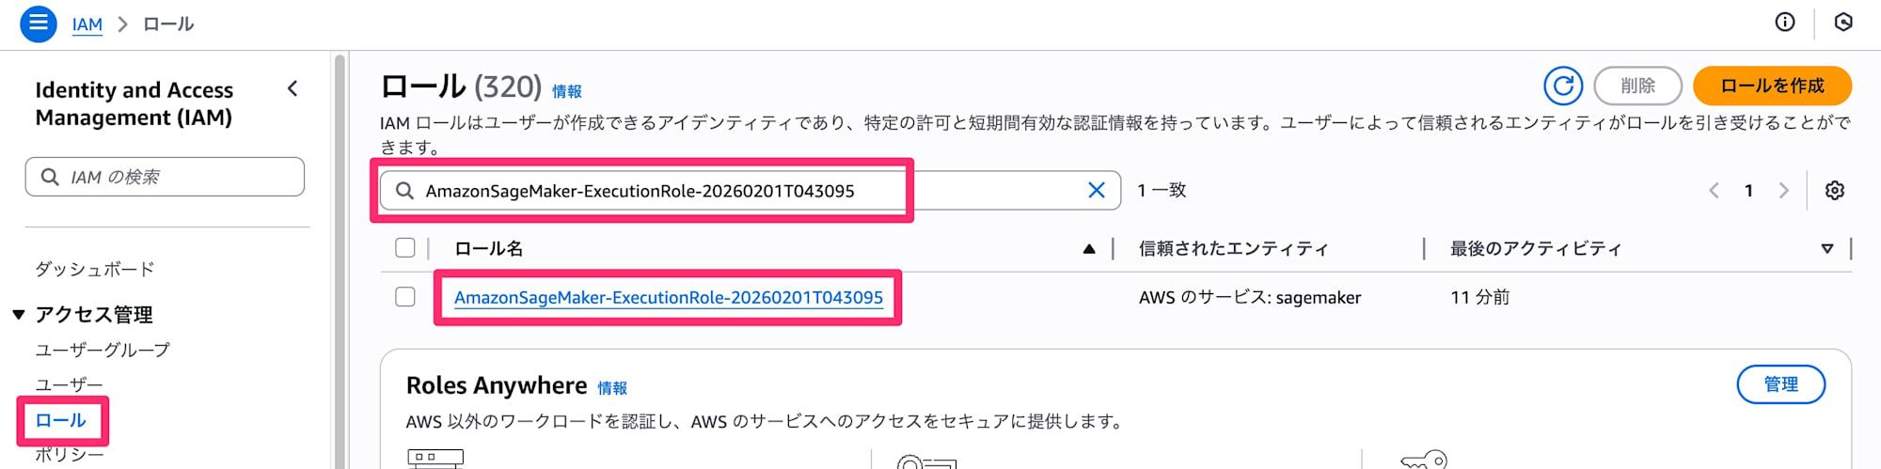This screenshot has width=1881, height=469.
Task: Select all roles with header checkbox
Action: (405, 248)
